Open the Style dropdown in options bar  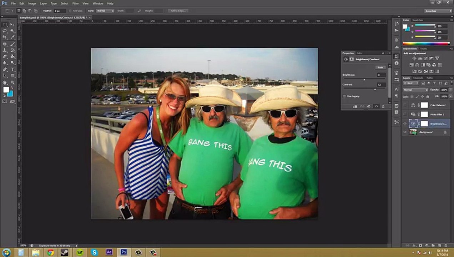(105, 11)
